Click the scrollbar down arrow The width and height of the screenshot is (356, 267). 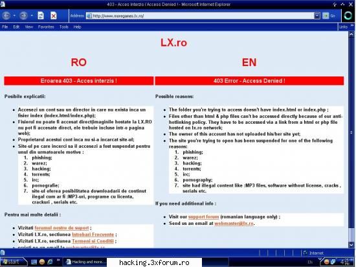pyautogui.click(x=351, y=245)
